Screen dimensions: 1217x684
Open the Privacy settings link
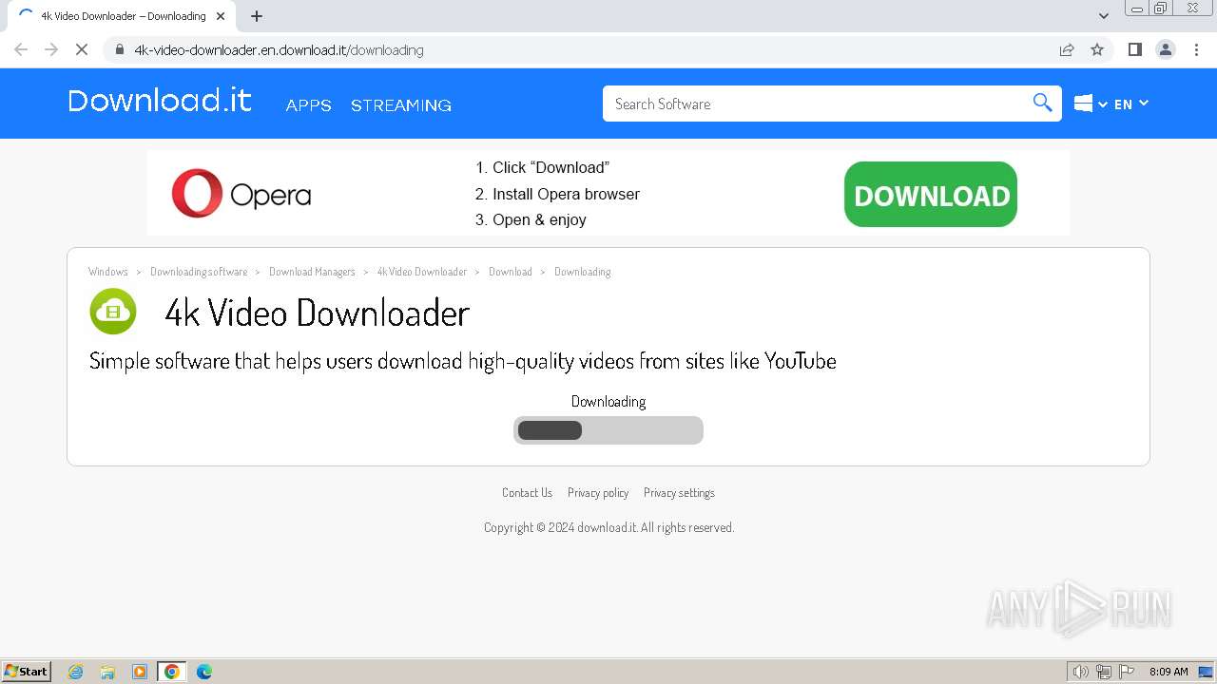pyautogui.click(x=679, y=492)
